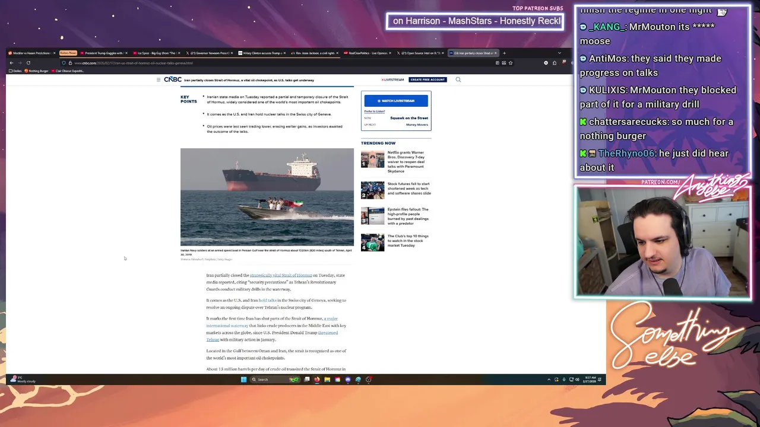The width and height of the screenshot is (760, 427).
Task: Bookmark this page with the star icon
Action: pyautogui.click(x=510, y=63)
